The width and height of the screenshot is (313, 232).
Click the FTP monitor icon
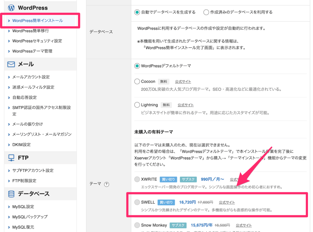11,158
